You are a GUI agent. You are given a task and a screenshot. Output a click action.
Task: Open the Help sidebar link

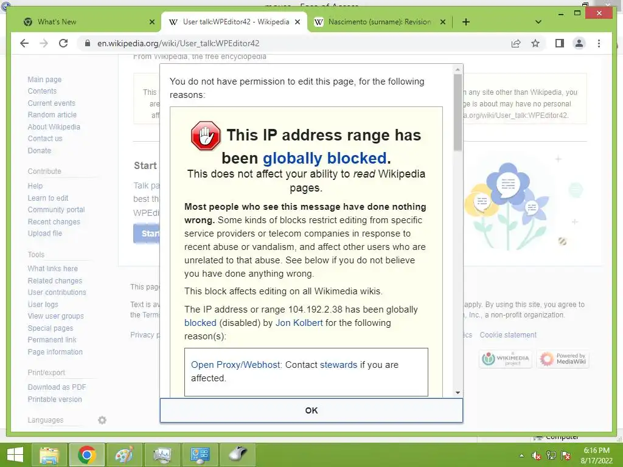35,186
